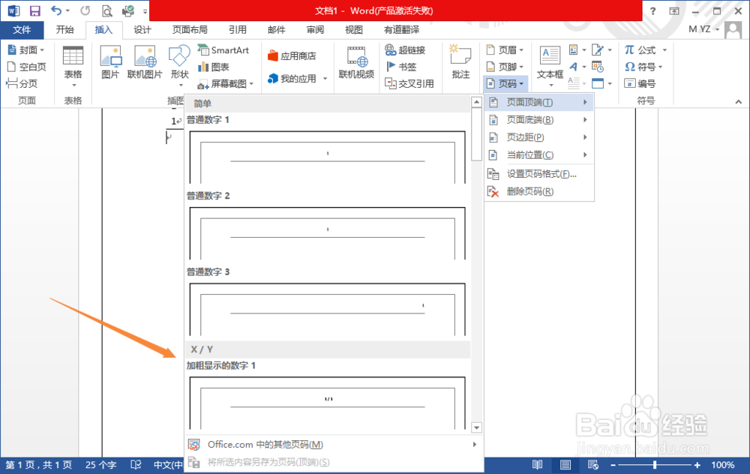Choose Remove Page Numbers (删除页码)
The height and width of the screenshot is (474, 750).
[539, 192]
